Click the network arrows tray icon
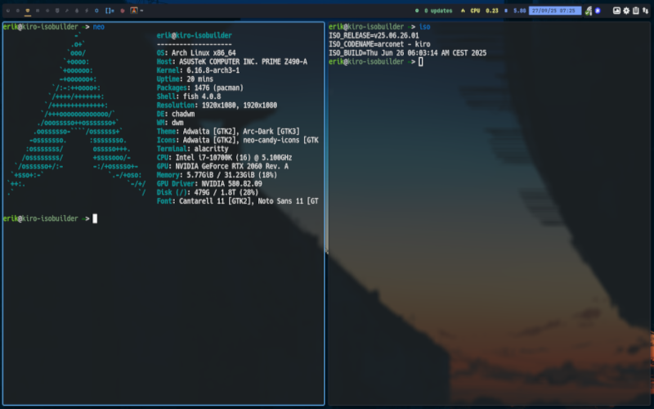654x409 pixels. 646,11
